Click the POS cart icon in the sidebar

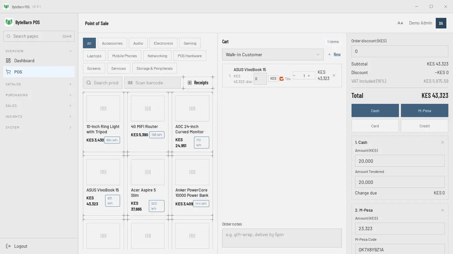click(x=8, y=72)
